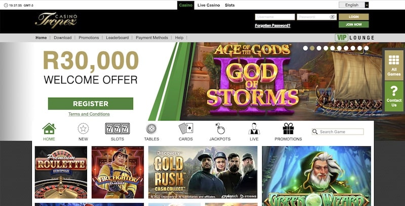The height and width of the screenshot is (206, 405).
Task: Open the PROMOTIONS gift box icon
Action: pyautogui.click(x=288, y=129)
